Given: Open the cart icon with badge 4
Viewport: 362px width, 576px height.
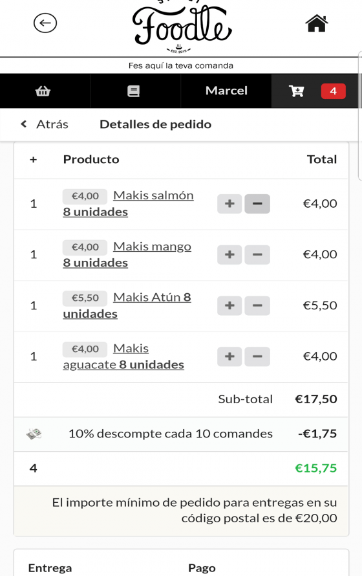Looking at the screenshot, I should pyautogui.click(x=317, y=91).
